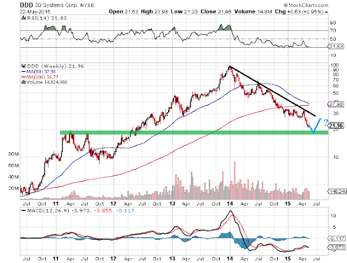Click the red '-3.855' MACD signal value

pyautogui.click(x=102, y=210)
